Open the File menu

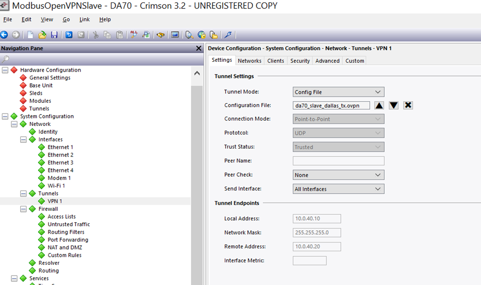click(x=8, y=19)
